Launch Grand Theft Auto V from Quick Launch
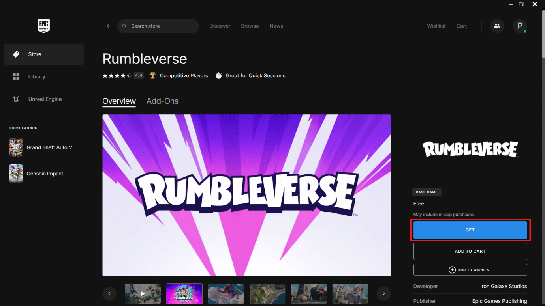This screenshot has height=306, width=545. coord(43,147)
